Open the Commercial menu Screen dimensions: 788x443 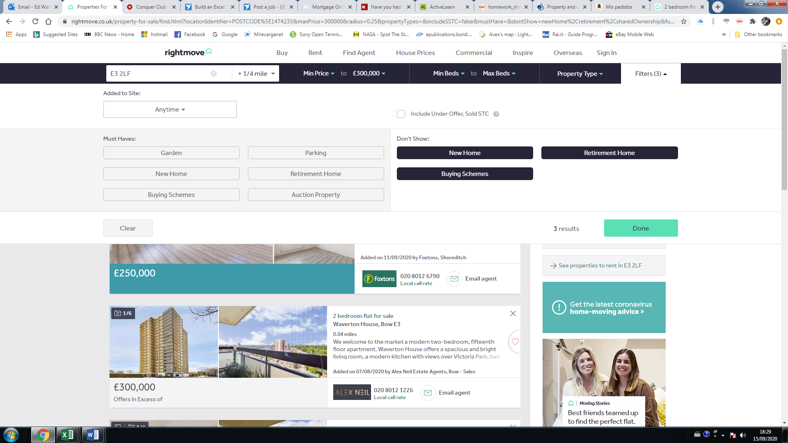[x=474, y=53]
